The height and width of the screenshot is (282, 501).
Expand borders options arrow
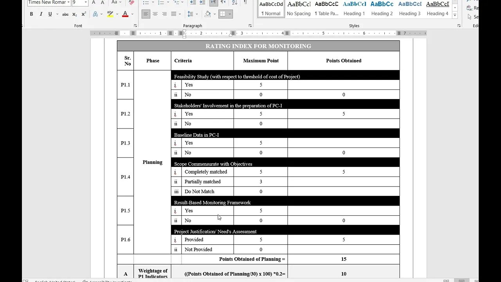pos(230,14)
